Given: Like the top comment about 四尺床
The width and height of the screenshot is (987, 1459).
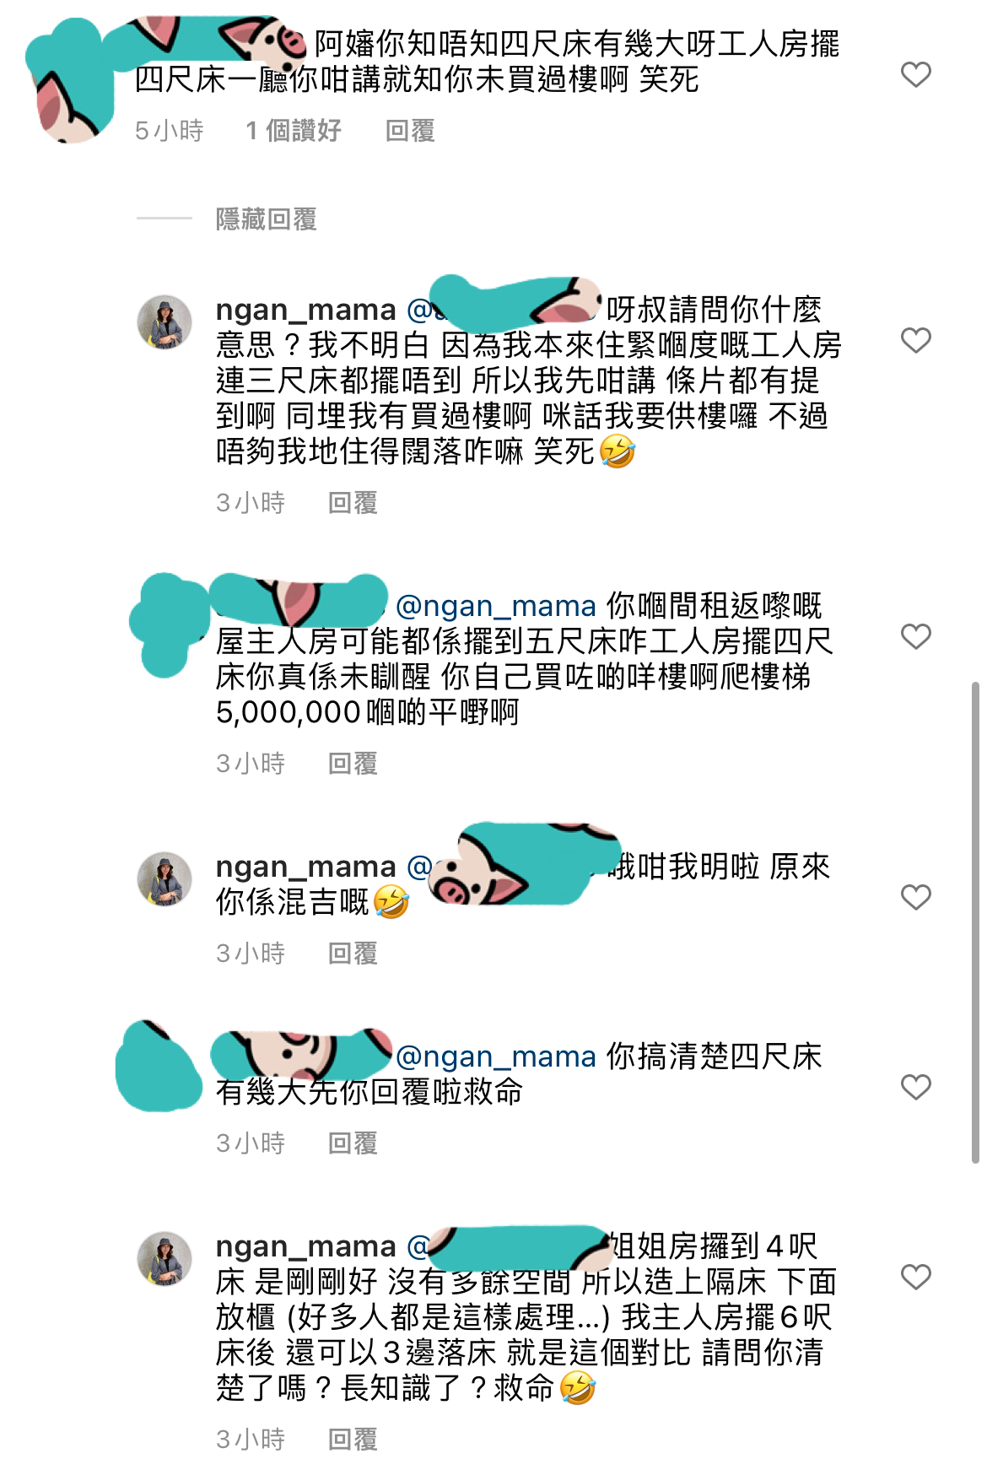Looking at the screenshot, I should point(915,75).
